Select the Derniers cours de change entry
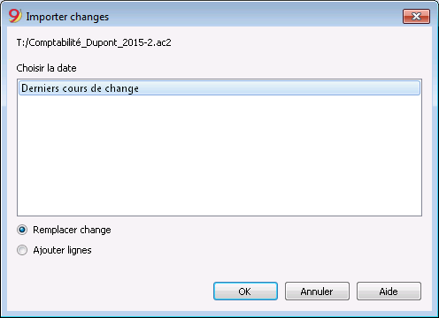 pos(219,88)
